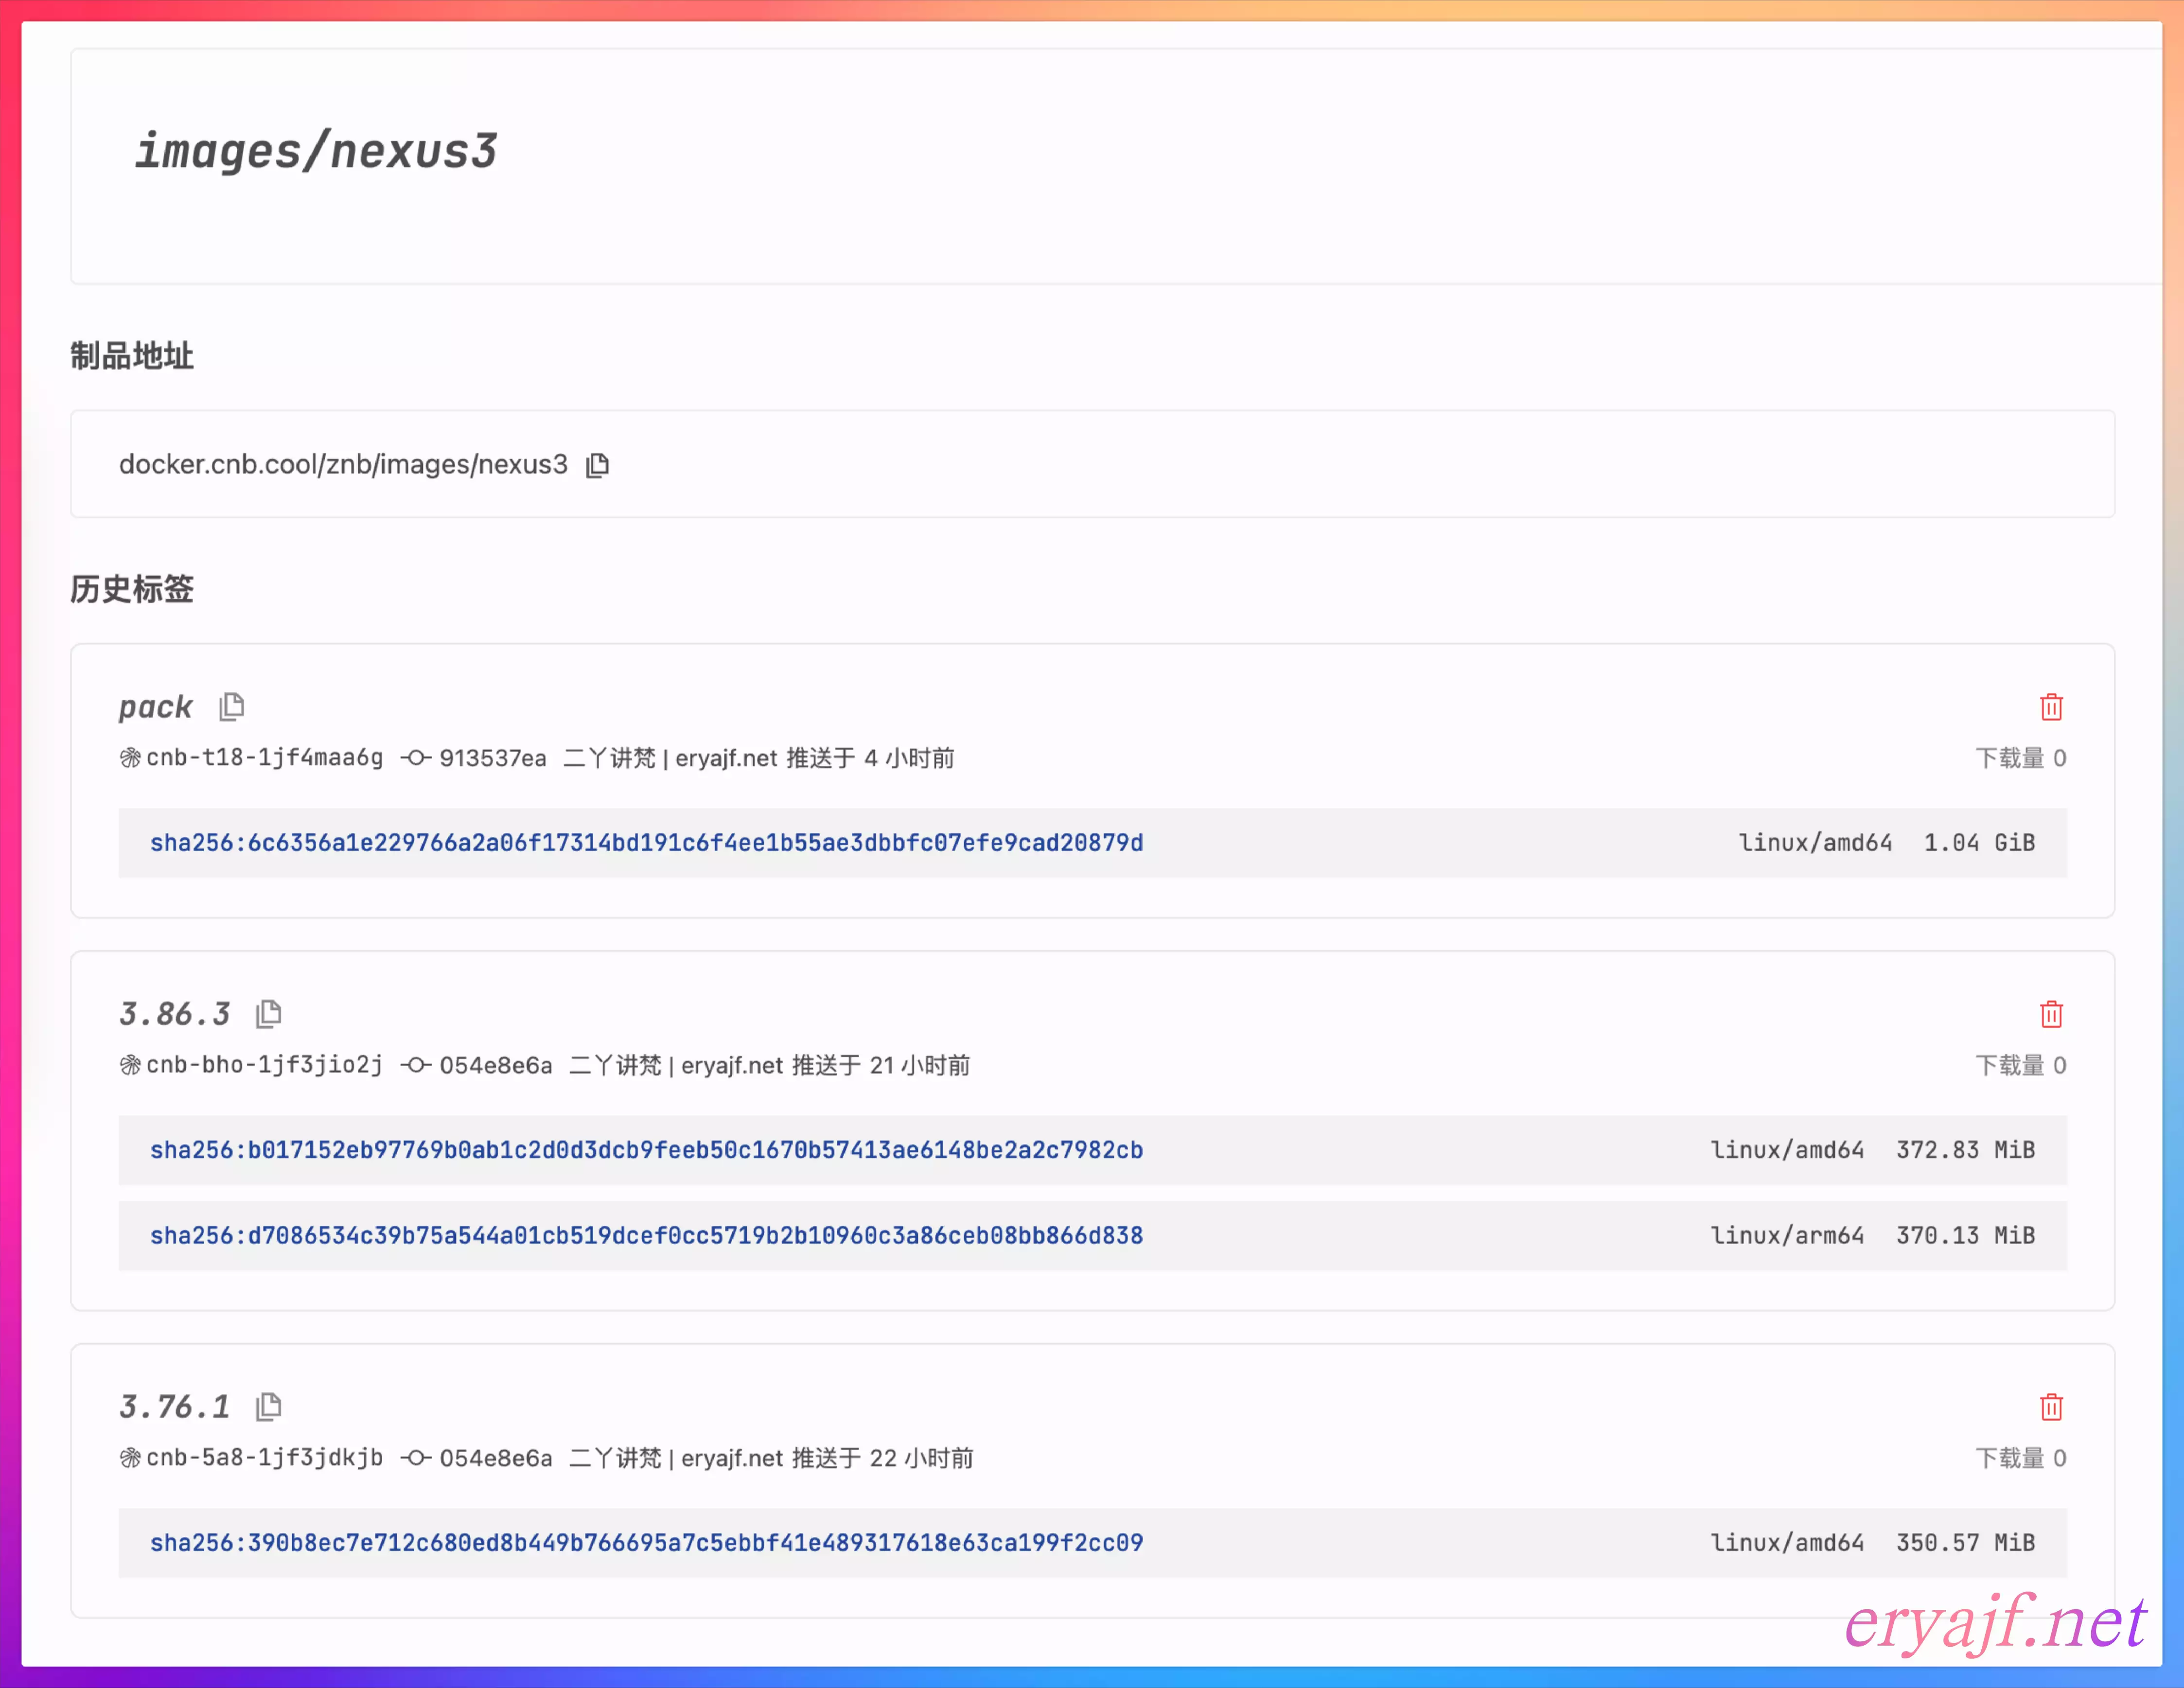The width and height of the screenshot is (2184, 1688).
Task: Open build cnb-5a8-1jf3jdkjb
Action: (x=264, y=1458)
